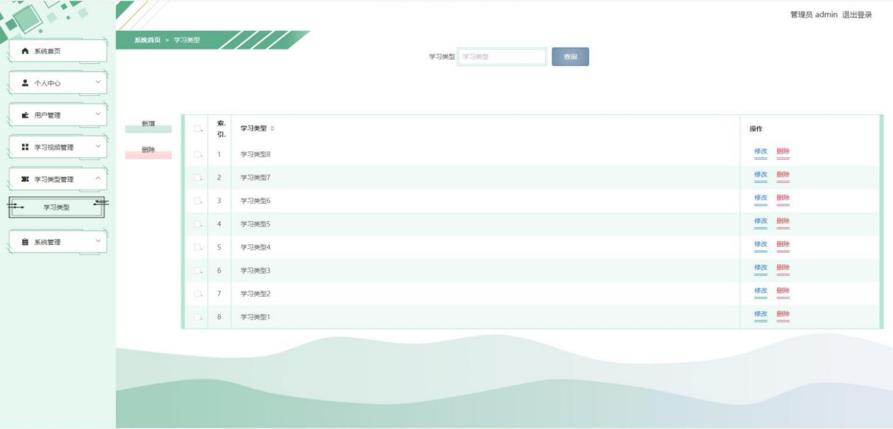
Task: Click 修改 for 学习类型6
Action: [x=761, y=199]
